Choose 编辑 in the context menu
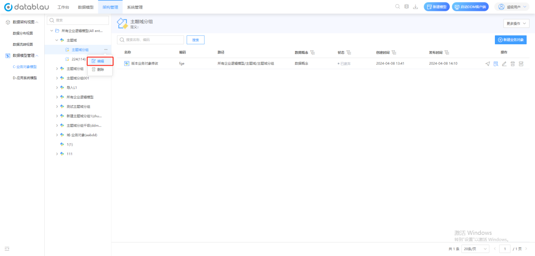 (100, 61)
